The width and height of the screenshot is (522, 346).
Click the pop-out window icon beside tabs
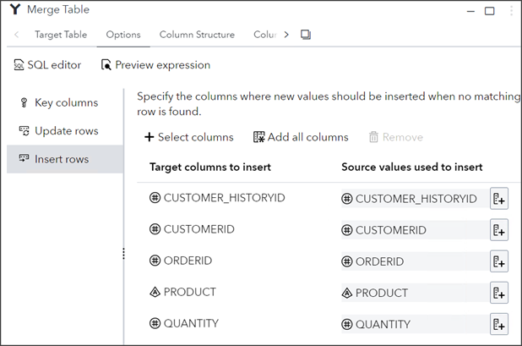coord(306,35)
